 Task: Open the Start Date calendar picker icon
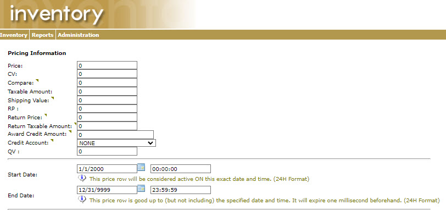point(141,167)
